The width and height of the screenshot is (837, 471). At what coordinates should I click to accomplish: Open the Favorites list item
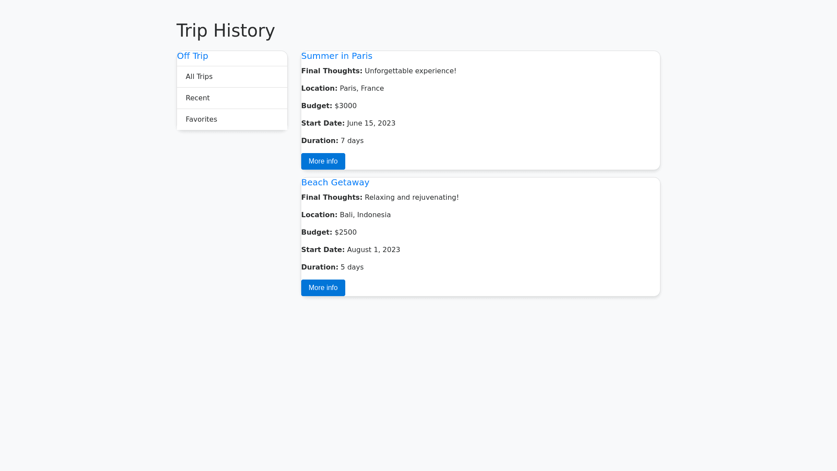[x=201, y=119]
